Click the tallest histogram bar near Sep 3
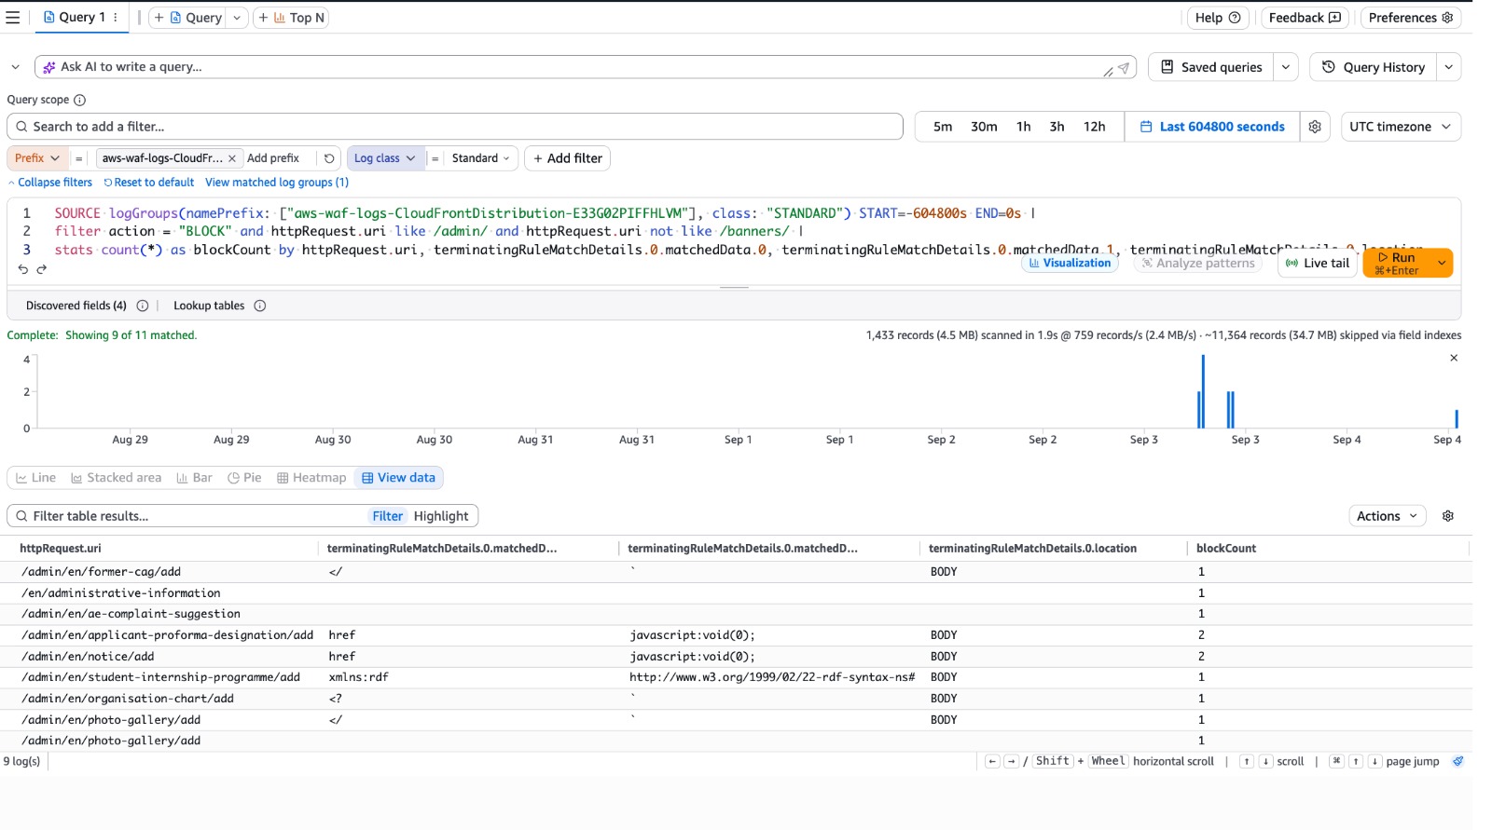This screenshot has height=830, width=1492. point(1203,391)
